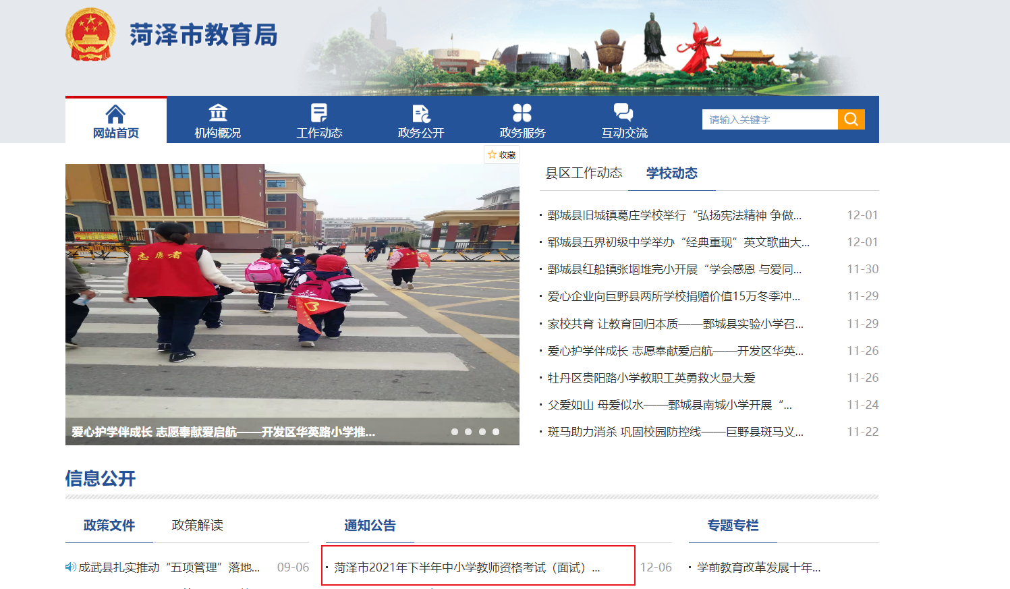
Task: Switch to the 县区工作动态 tab
Action: coord(584,173)
